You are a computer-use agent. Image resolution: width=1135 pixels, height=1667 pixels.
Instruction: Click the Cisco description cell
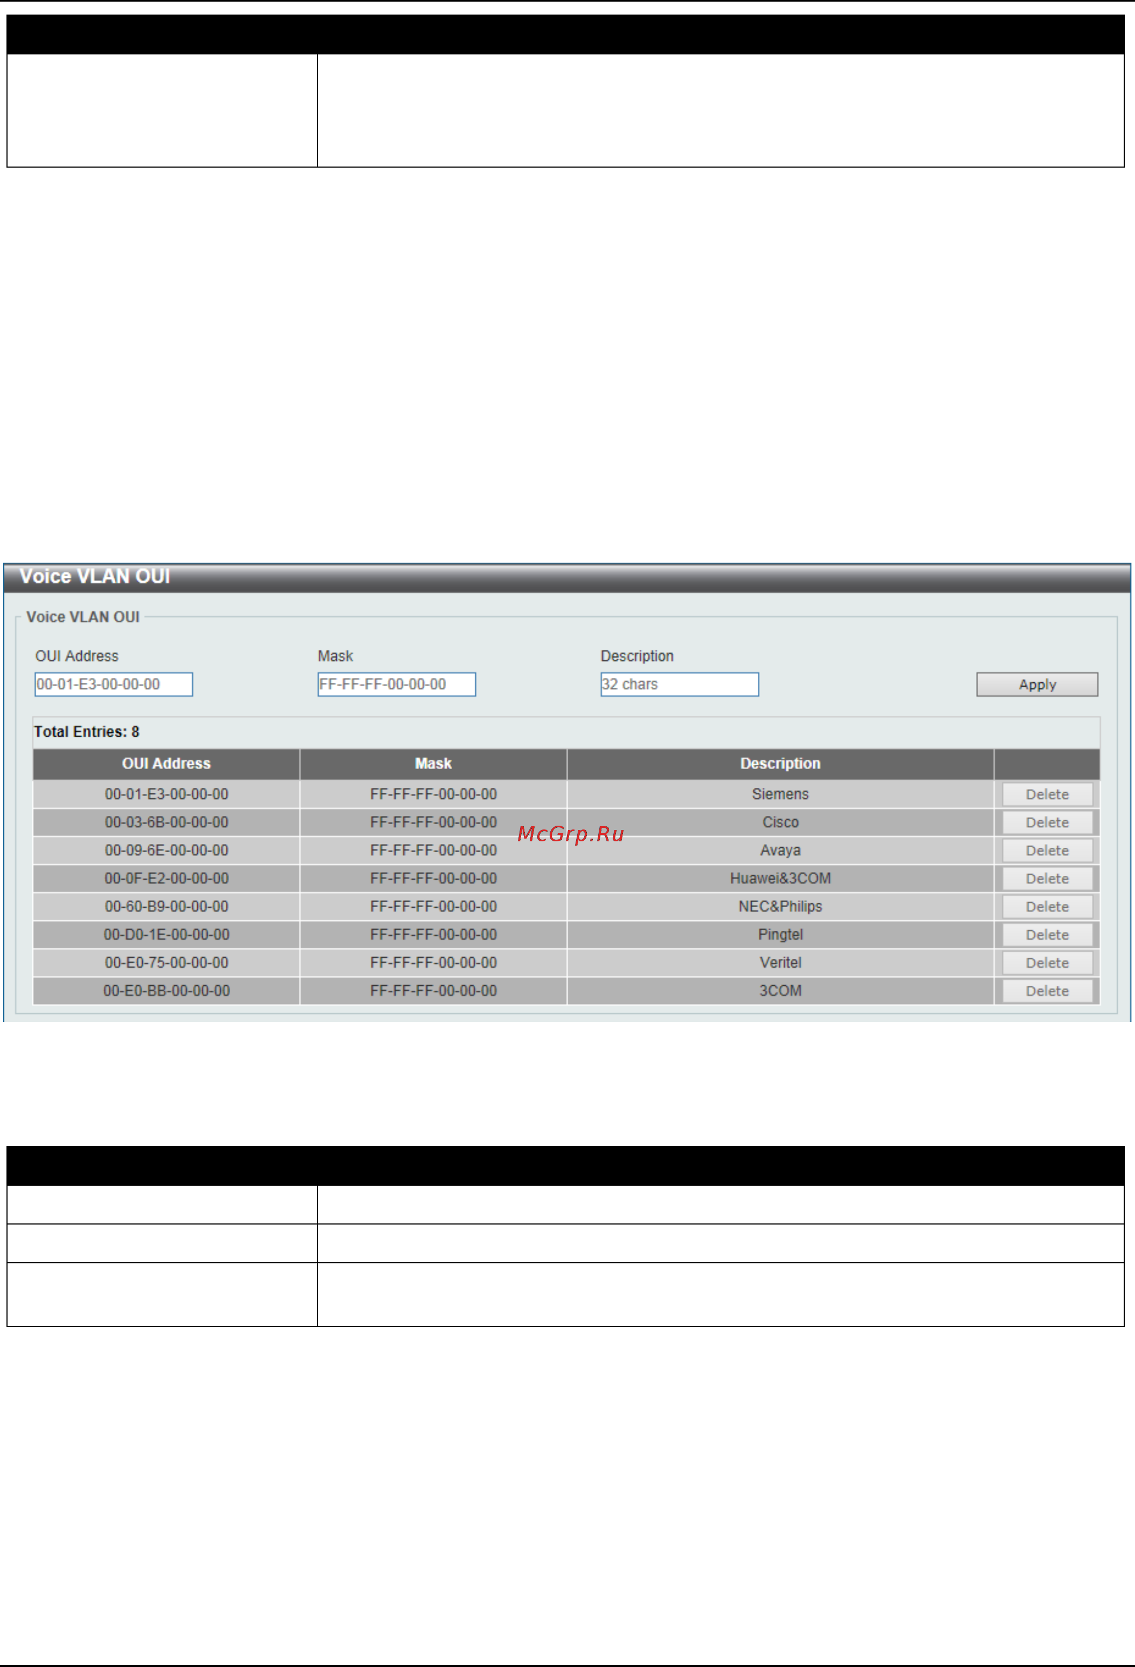780,822
